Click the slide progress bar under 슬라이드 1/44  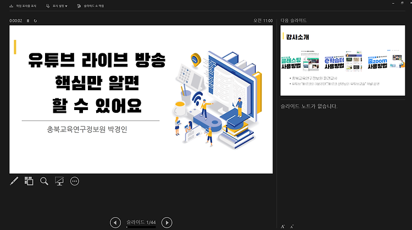tap(141, 227)
